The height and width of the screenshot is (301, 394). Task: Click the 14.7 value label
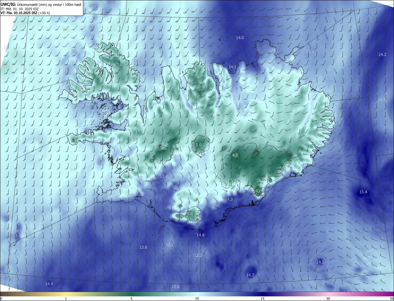(250, 275)
